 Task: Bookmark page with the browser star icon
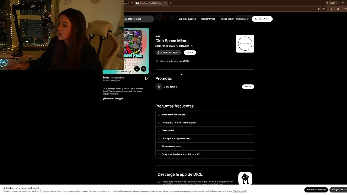pyautogui.click(x=323, y=9)
